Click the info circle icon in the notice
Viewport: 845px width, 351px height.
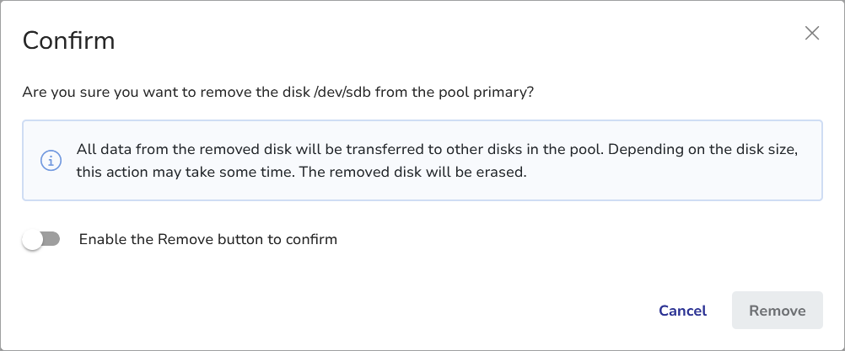click(51, 160)
